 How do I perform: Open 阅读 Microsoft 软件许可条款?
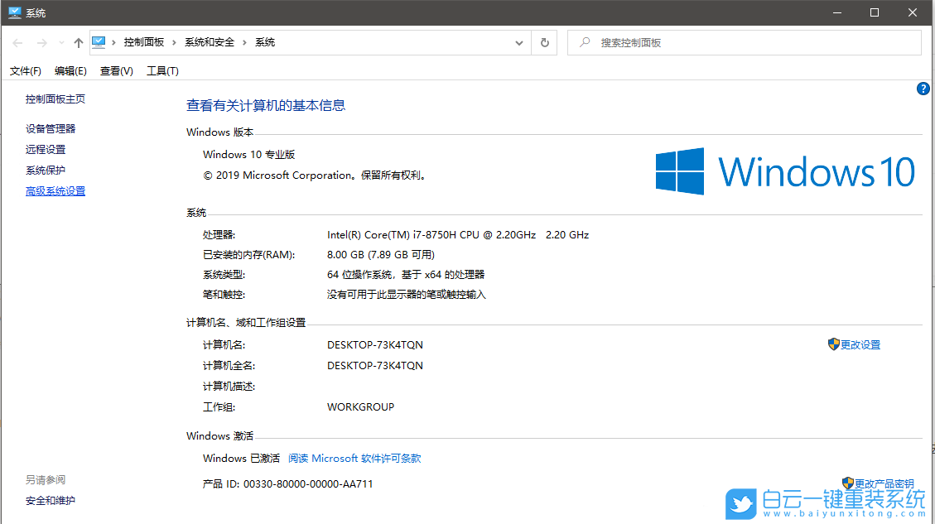point(354,458)
